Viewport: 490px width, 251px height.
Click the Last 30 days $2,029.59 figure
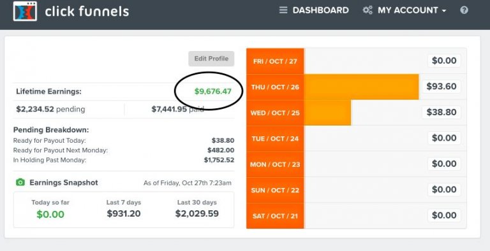click(197, 213)
